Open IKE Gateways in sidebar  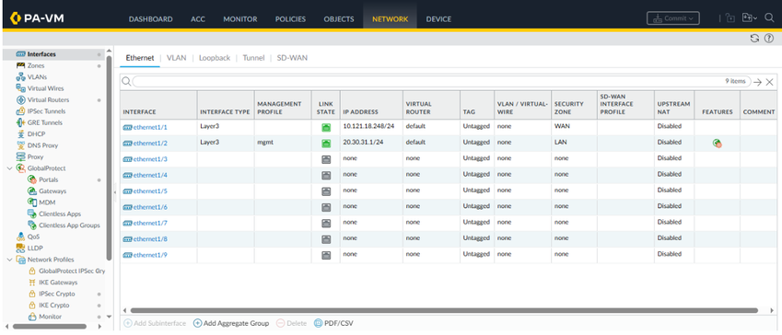[x=58, y=283]
